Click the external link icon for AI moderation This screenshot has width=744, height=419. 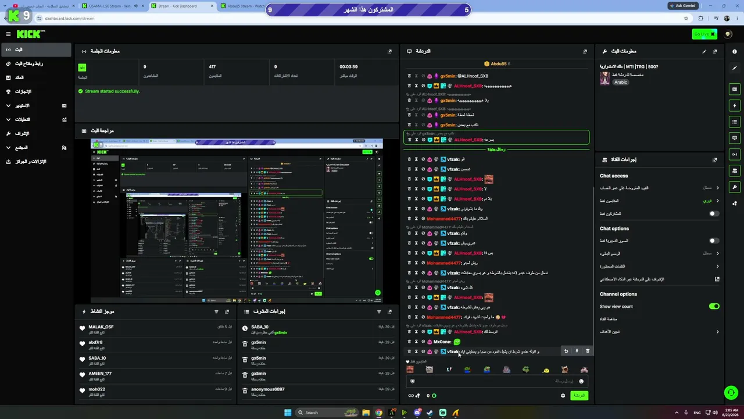(717, 279)
